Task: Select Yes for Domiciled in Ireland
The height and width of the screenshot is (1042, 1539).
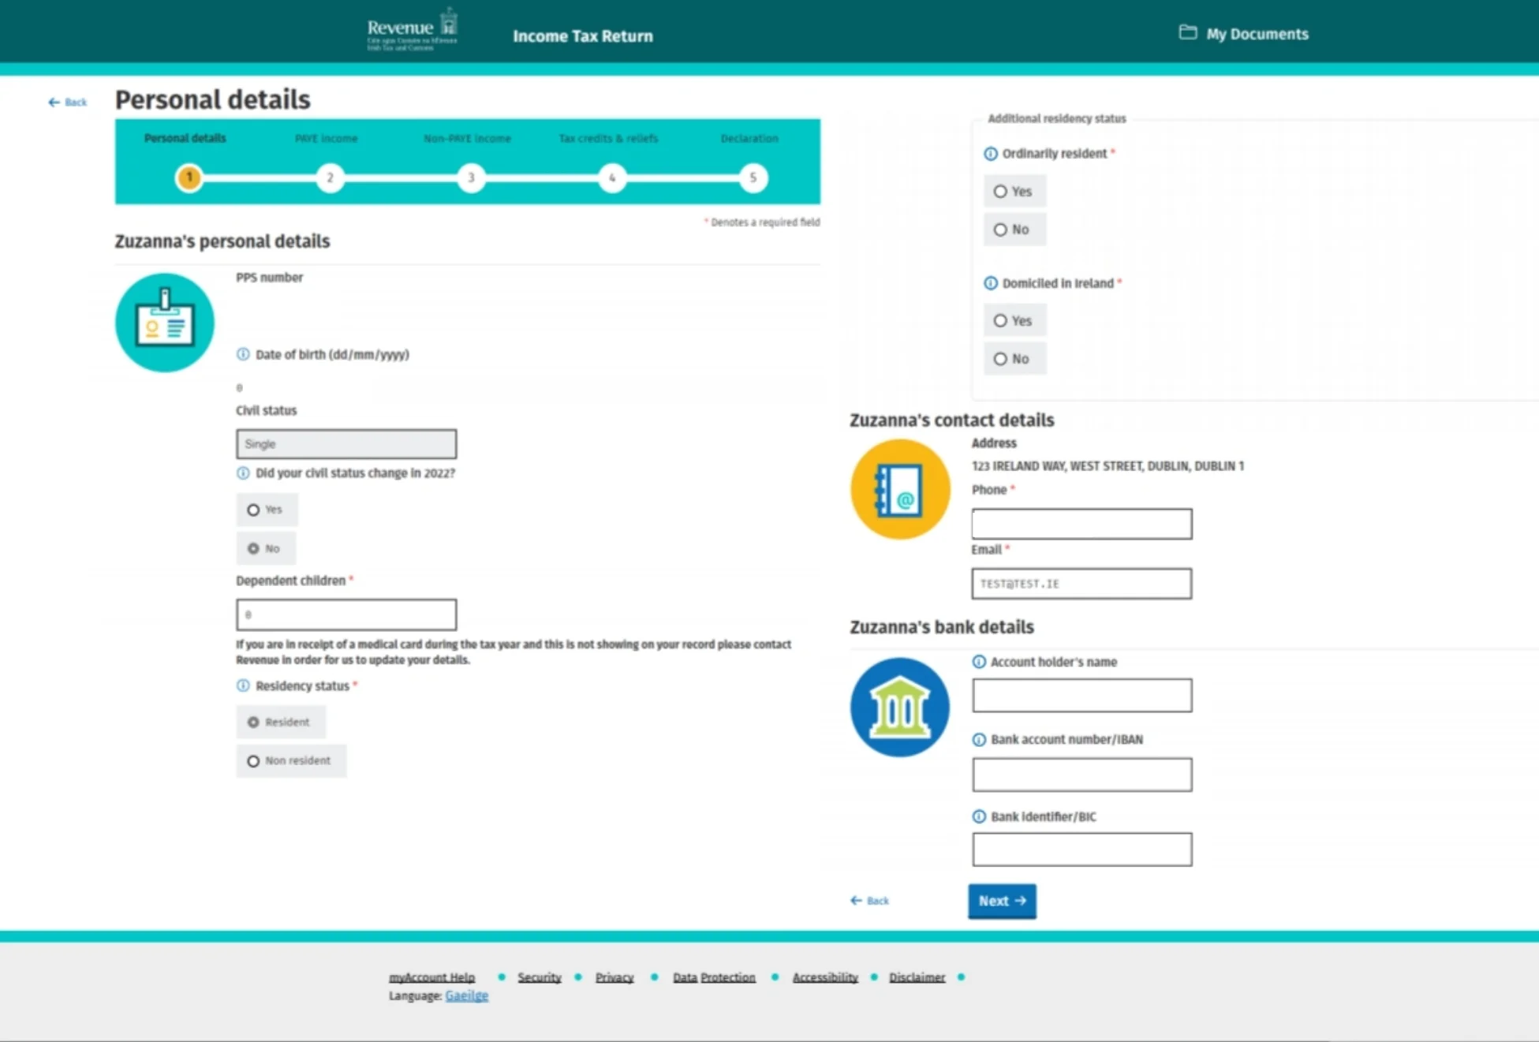Action: [1000, 321]
